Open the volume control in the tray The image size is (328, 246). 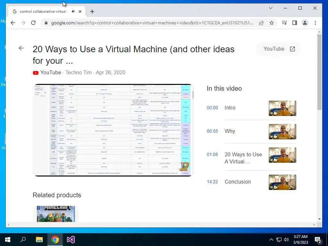click(x=286, y=240)
